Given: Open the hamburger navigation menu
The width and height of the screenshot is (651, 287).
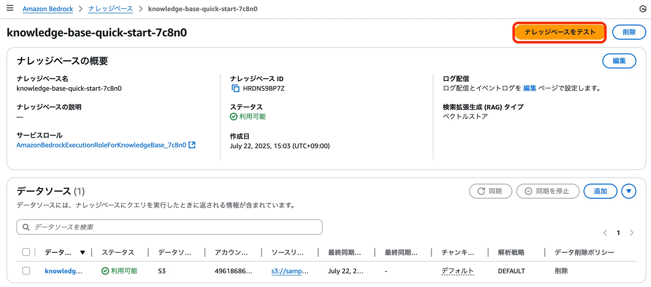Looking at the screenshot, I should [10, 8].
